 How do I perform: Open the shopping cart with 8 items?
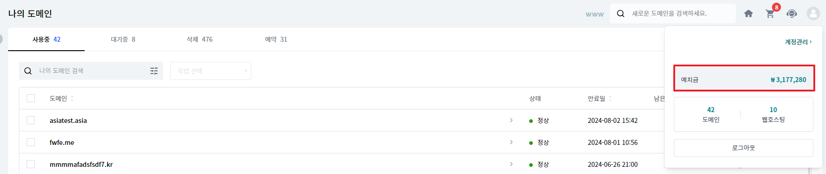point(771,13)
